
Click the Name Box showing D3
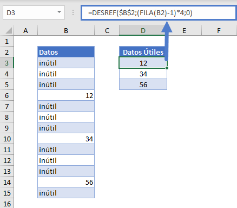(34, 12)
